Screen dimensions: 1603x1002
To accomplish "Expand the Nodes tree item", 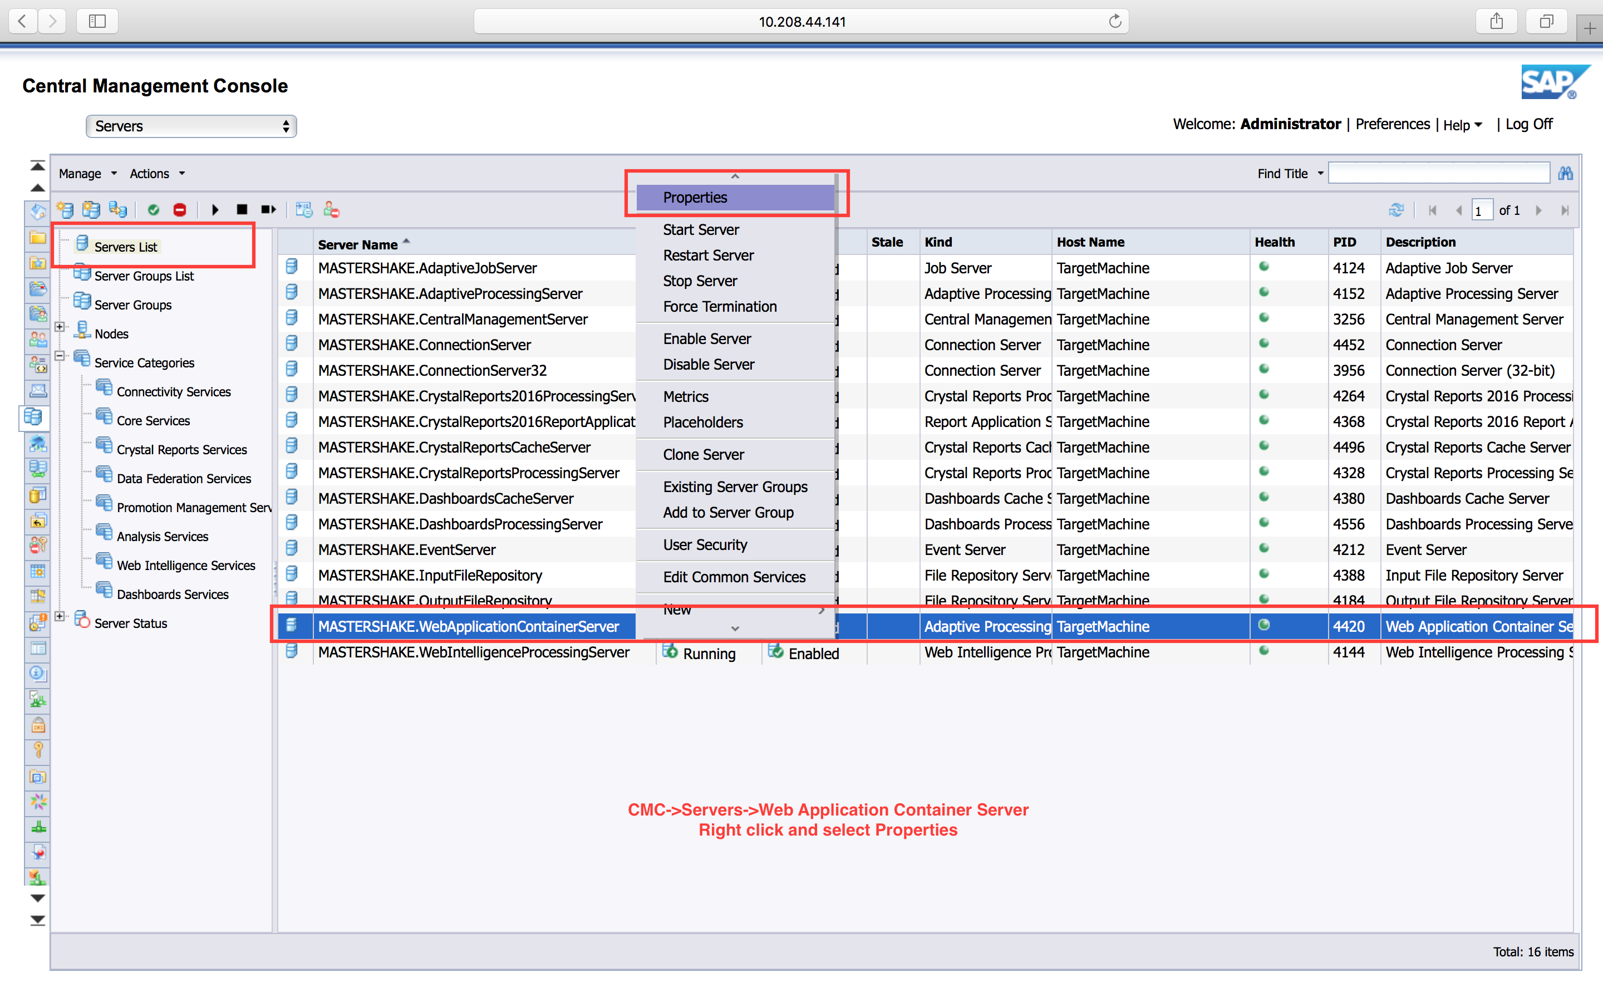I will pyautogui.click(x=60, y=327).
